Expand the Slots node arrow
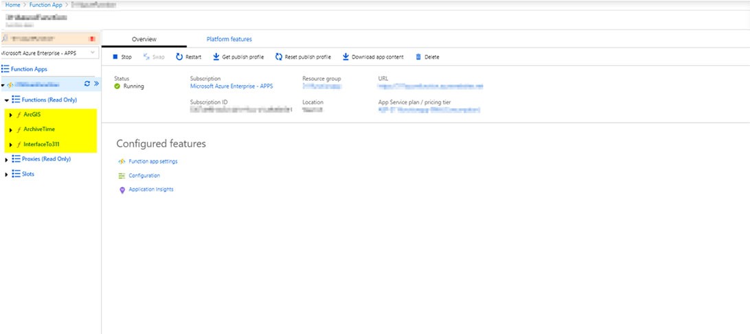This screenshot has width=750, height=334. pos(7,174)
